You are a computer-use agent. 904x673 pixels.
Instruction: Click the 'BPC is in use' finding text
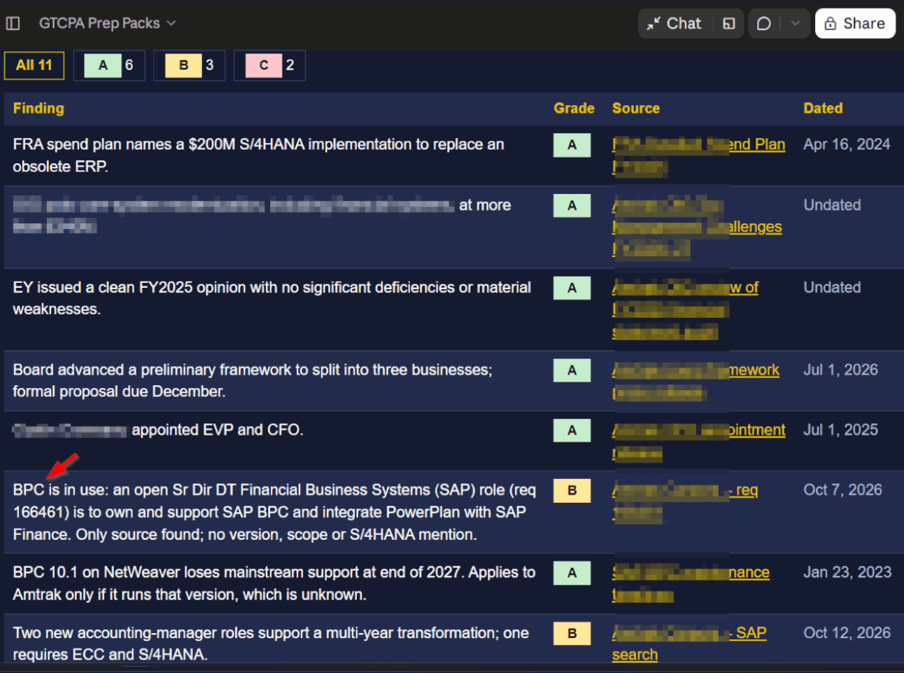click(x=274, y=512)
